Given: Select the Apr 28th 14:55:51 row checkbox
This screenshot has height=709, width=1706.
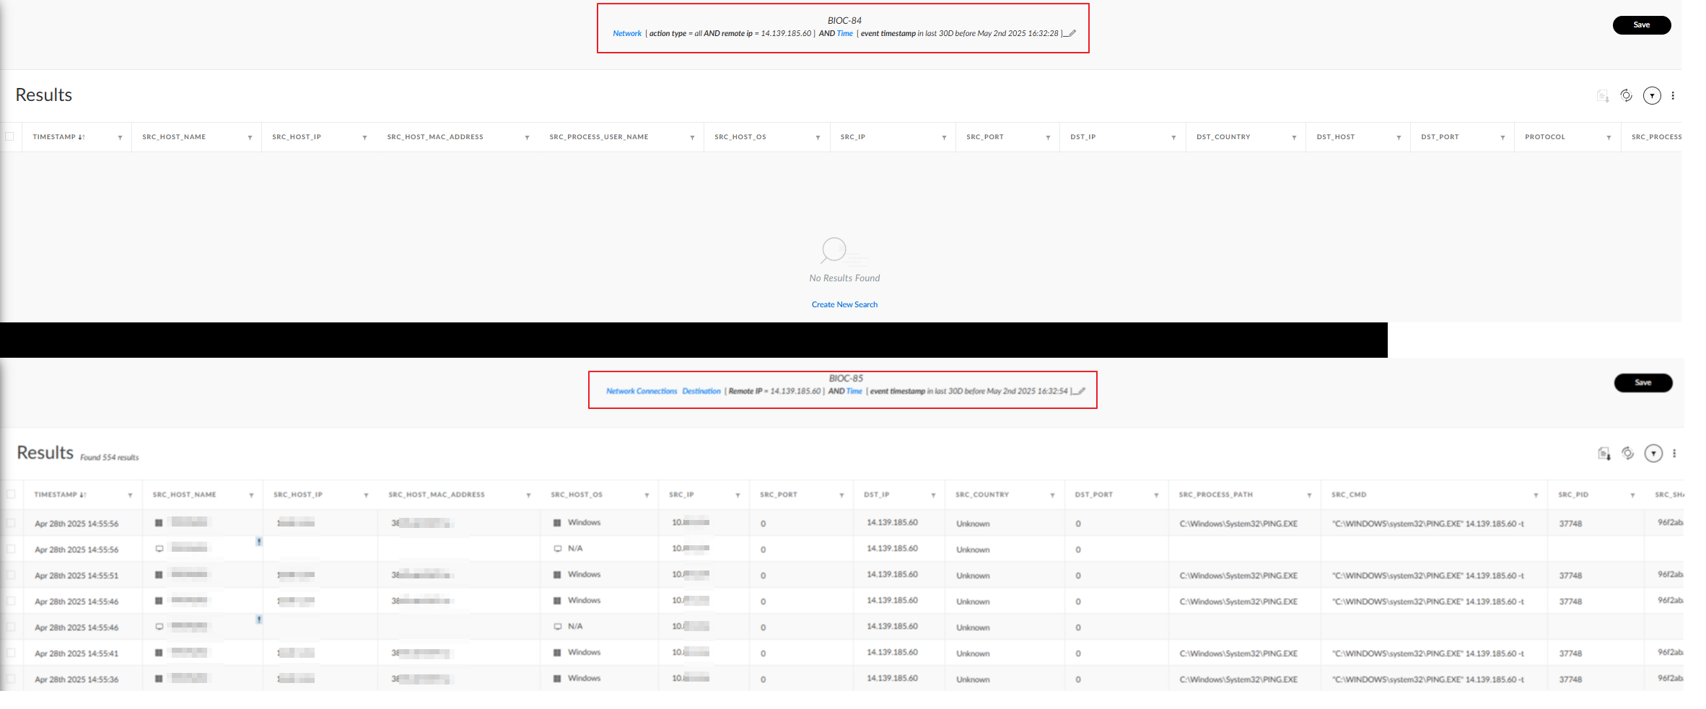Looking at the screenshot, I should (11, 575).
